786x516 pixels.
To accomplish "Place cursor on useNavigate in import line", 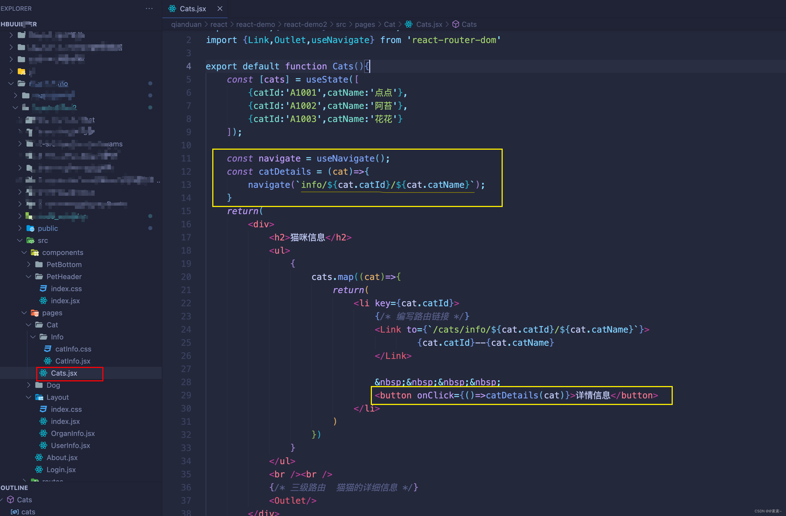I will [340, 40].
